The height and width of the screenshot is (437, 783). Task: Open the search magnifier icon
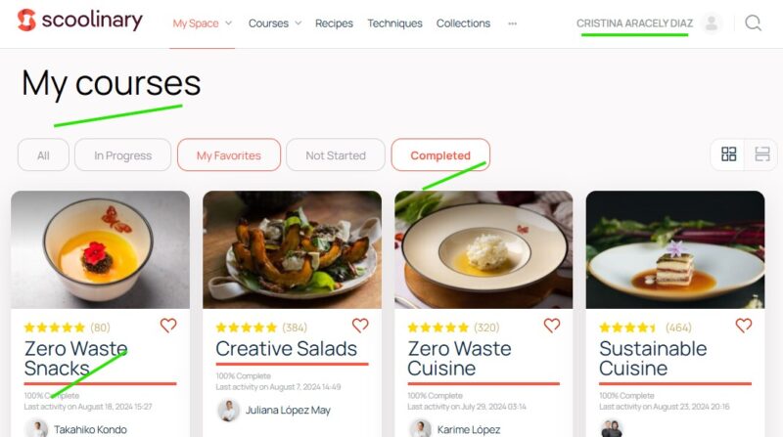pos(753,22)
